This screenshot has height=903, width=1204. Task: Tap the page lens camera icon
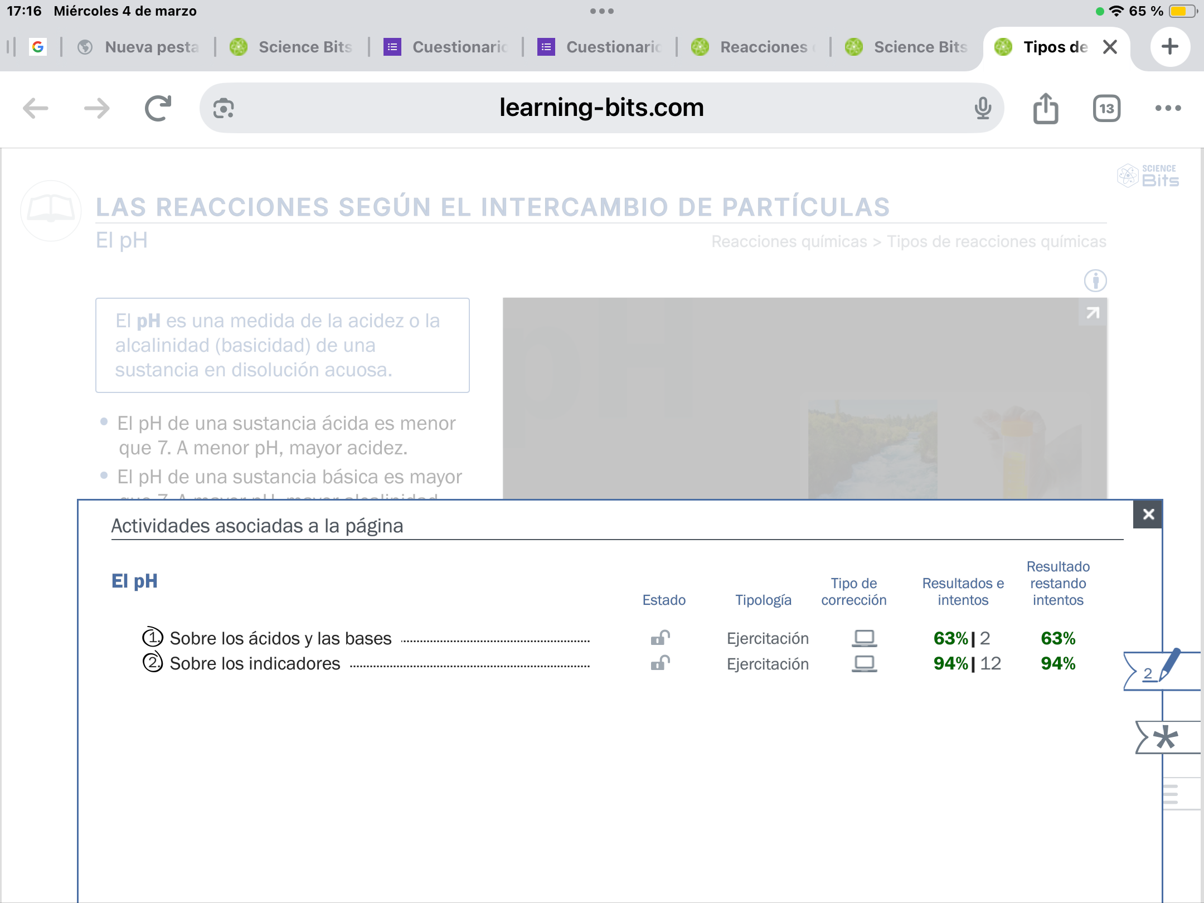pos(224,108)
